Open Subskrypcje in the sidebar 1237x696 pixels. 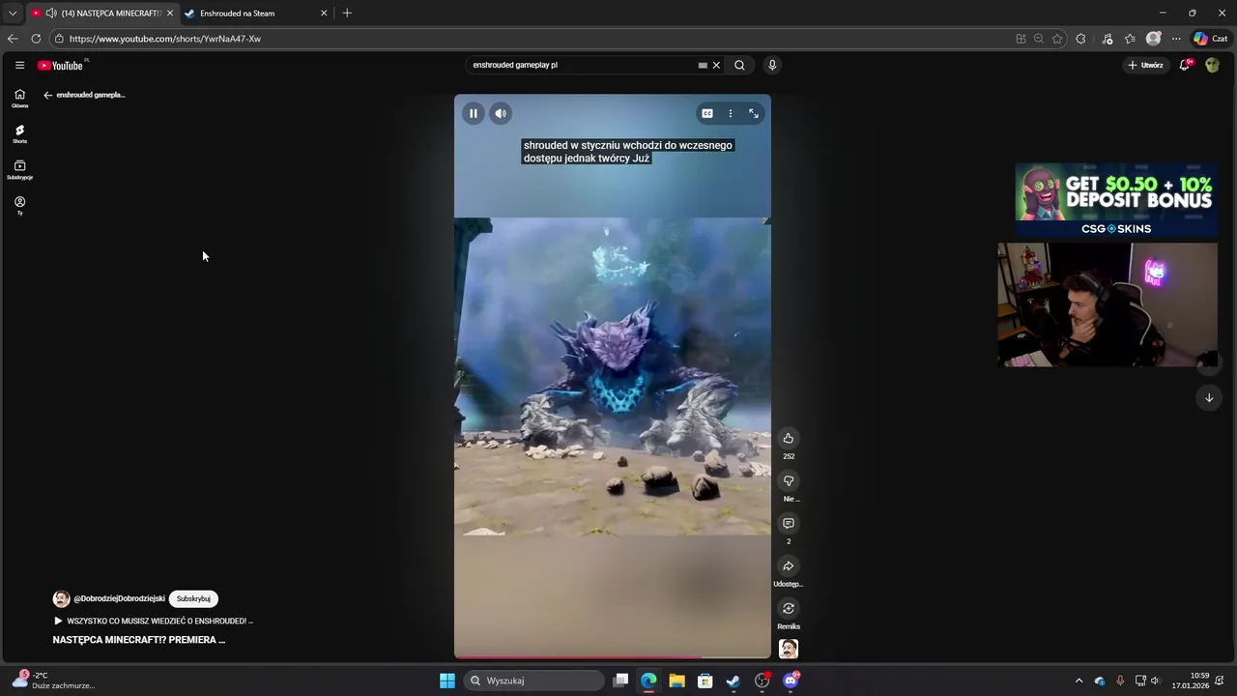tap(19, 169)
